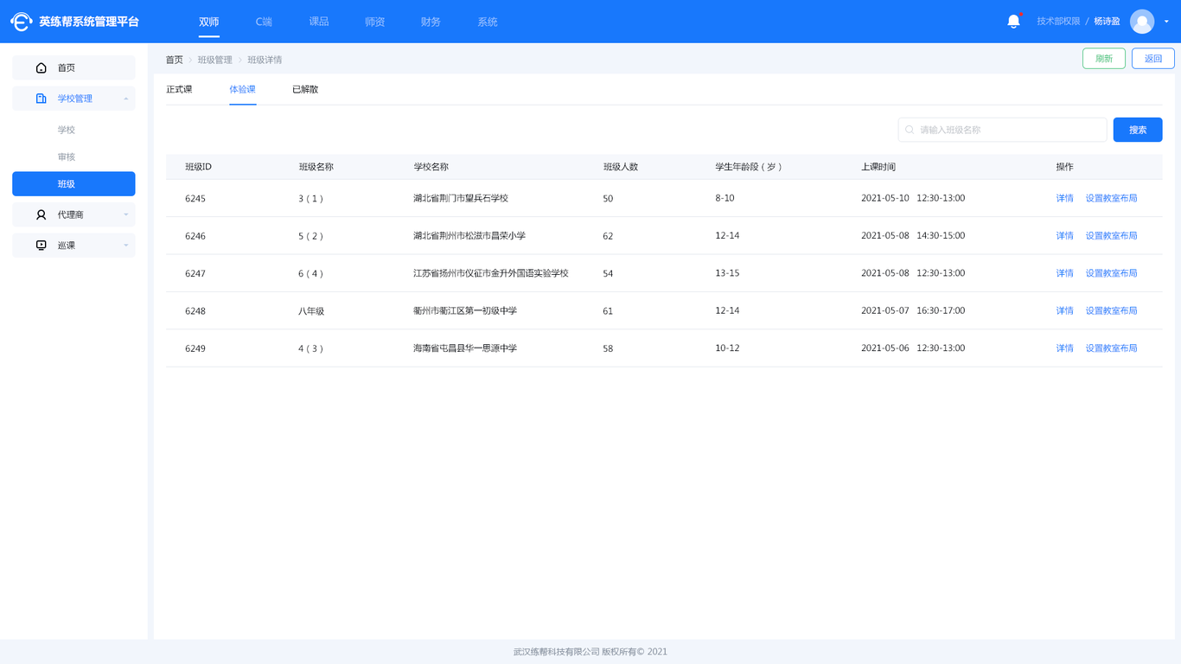Click class name 八年级

(x=311, y=311)
